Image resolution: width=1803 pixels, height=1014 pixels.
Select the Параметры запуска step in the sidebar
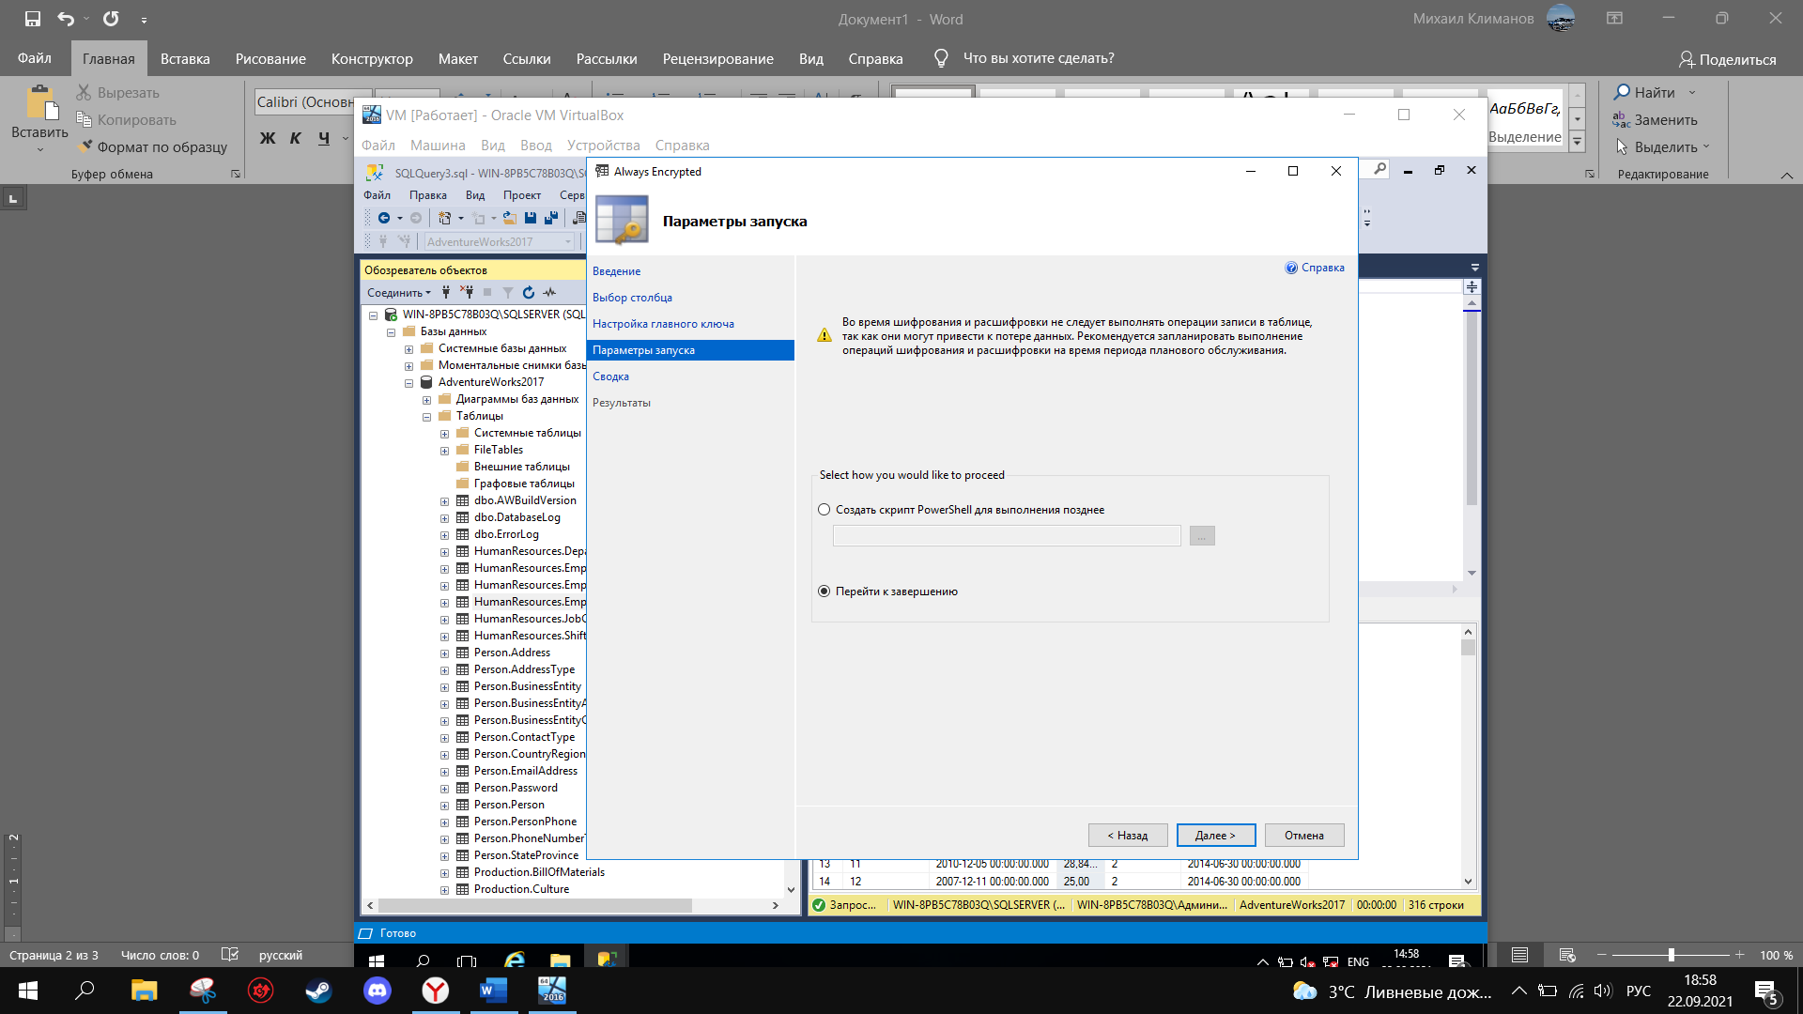coord(690,350)
